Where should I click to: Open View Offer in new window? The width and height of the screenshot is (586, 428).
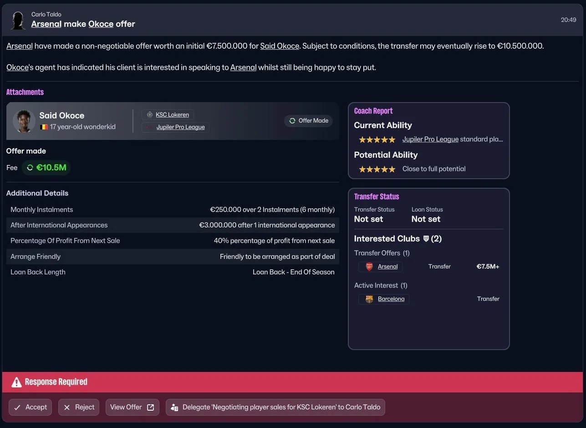(x=132, y=407)
